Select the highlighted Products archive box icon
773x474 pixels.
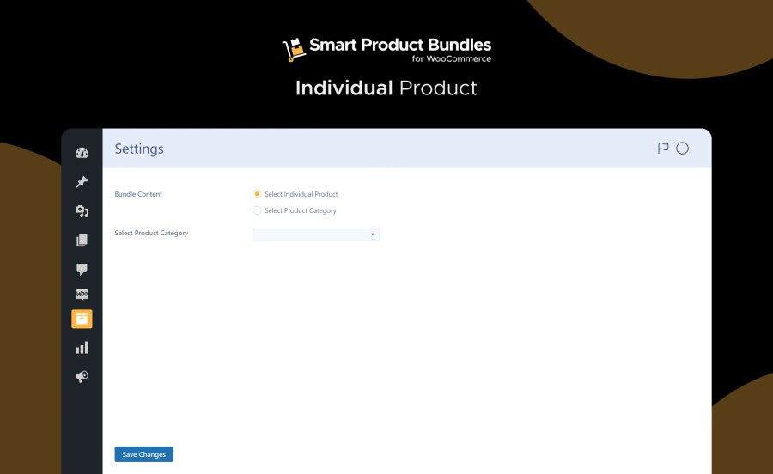coord(82,319)
